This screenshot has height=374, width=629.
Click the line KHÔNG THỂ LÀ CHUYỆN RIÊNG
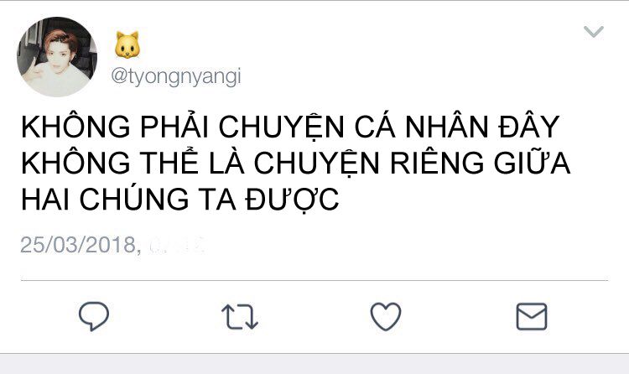[252, 163]
